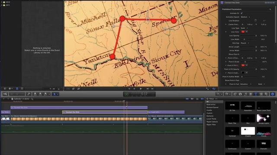Select the Dramatic title thumbnail

[264, 144]
